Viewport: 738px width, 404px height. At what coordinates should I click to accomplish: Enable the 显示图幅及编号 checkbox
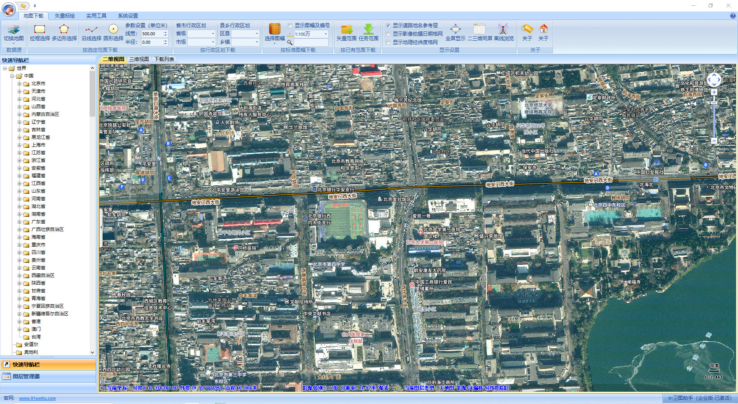pyautogui.click(x=290, y=25)
